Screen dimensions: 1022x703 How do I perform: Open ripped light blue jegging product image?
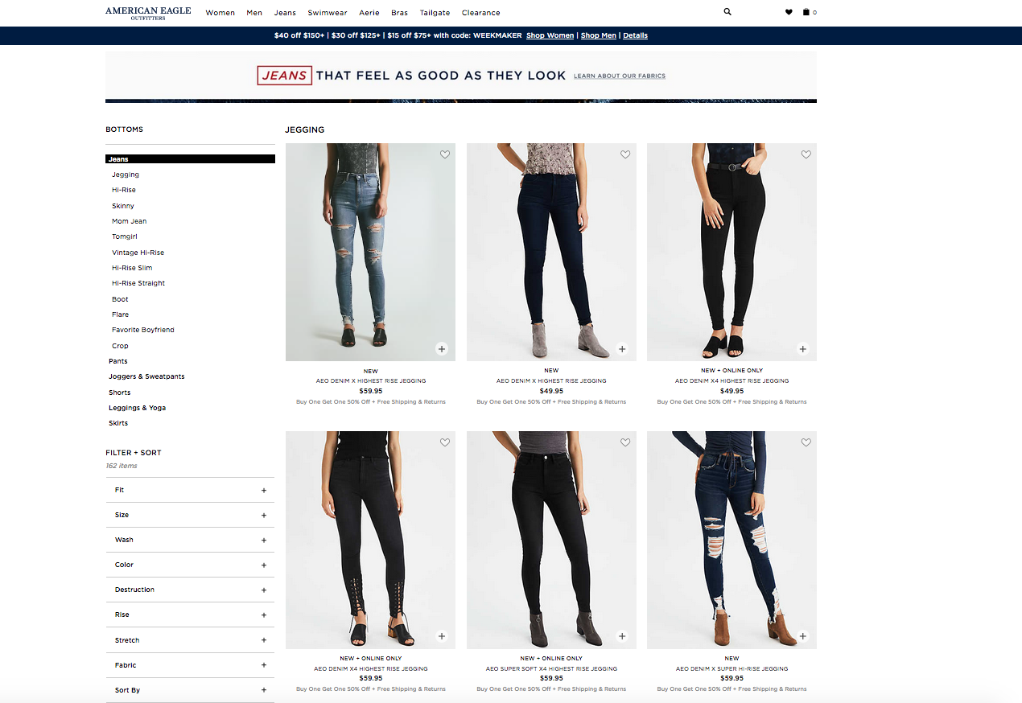click(x=370, y=252)
